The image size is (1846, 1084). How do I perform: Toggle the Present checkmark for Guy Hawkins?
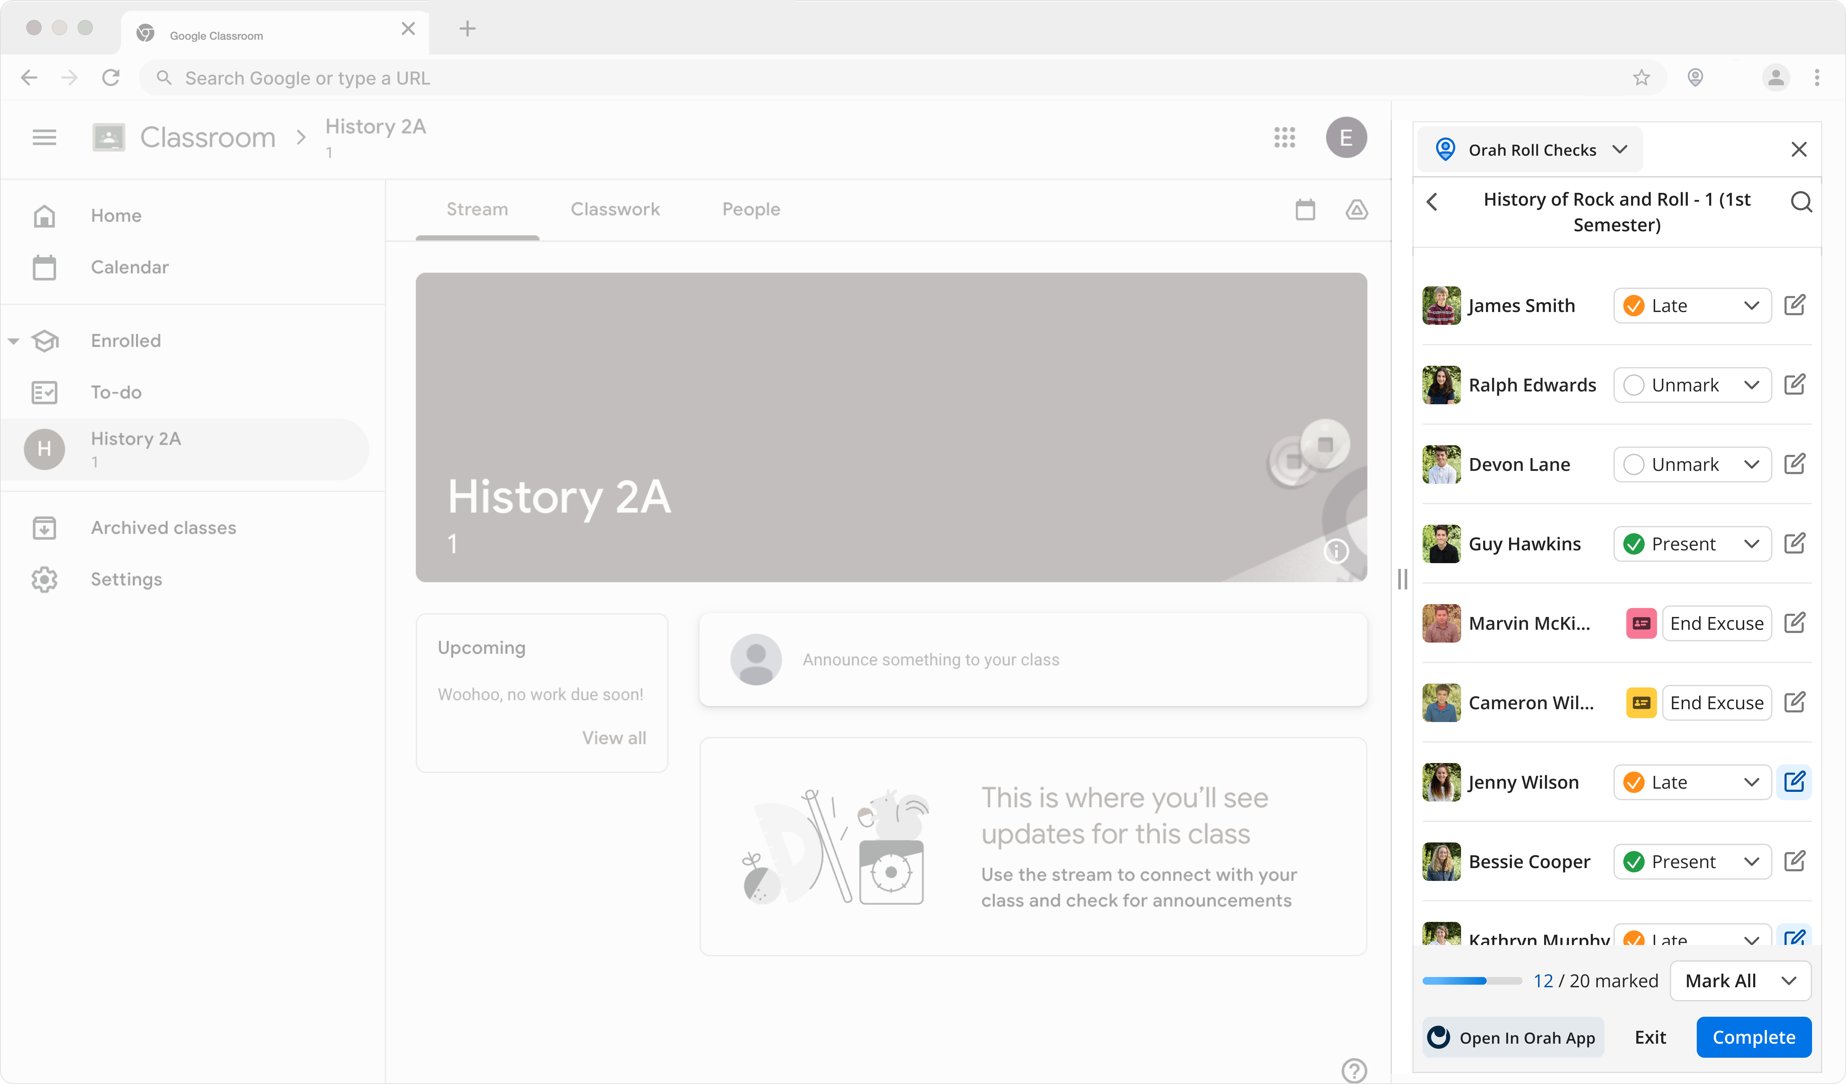[1634, 544]
